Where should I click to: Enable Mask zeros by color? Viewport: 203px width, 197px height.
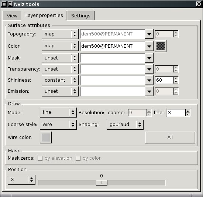pos(78,158)
